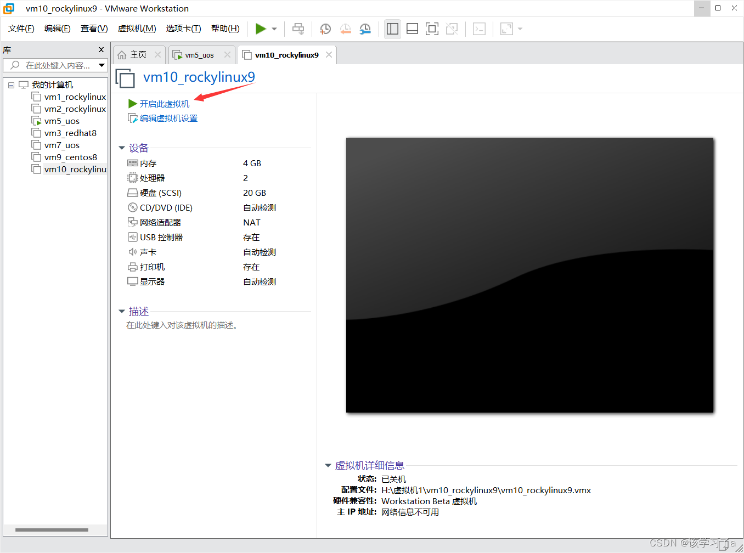The height and width of the screenshot is (553, 744).
Task: Select vm1_rockylinux in the library
Action: [x=69, y=97]
